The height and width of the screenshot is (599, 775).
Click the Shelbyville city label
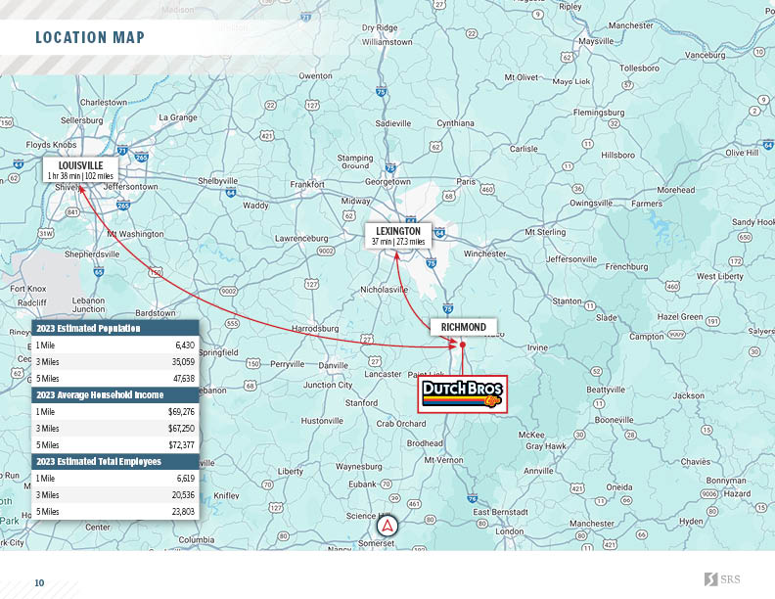pyautogui.click(x=218, y=181)
